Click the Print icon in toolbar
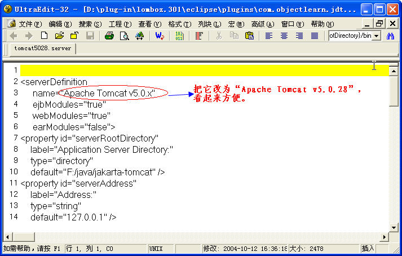402x256 pixels. tap(109, 36)
